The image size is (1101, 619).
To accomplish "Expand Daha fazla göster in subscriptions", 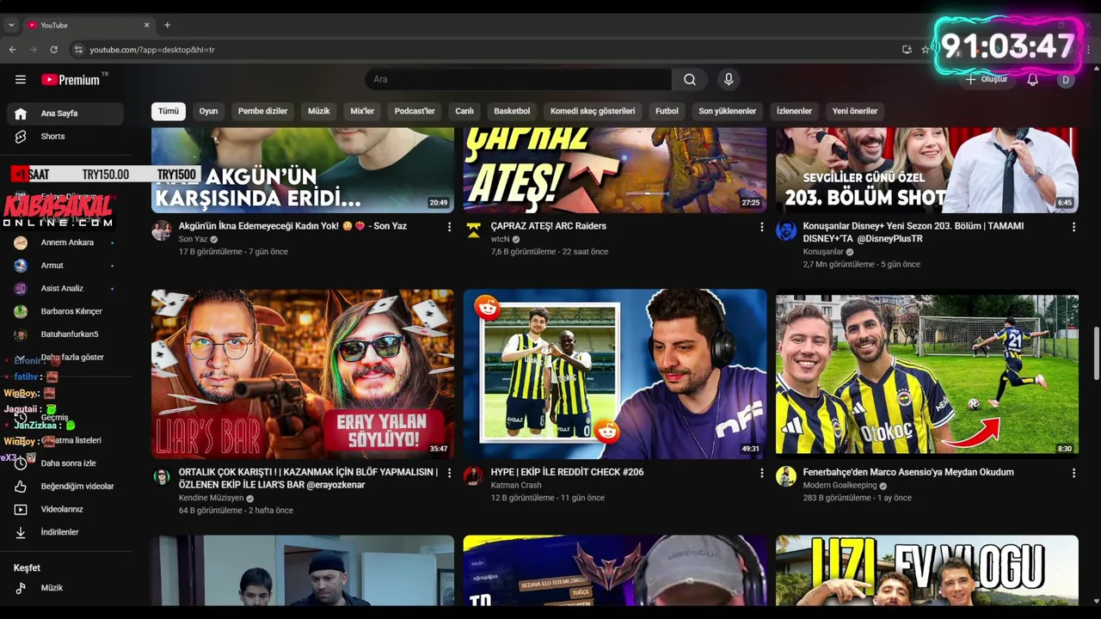I will 65,358.
